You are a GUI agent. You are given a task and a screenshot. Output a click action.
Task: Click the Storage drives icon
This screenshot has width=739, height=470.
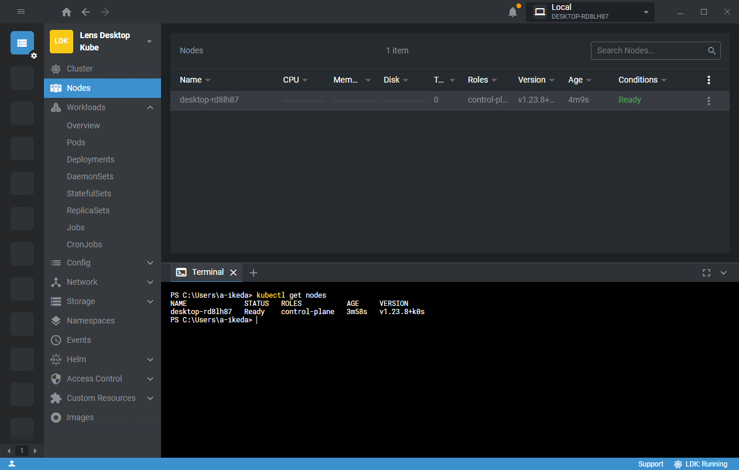pos(56,301)
